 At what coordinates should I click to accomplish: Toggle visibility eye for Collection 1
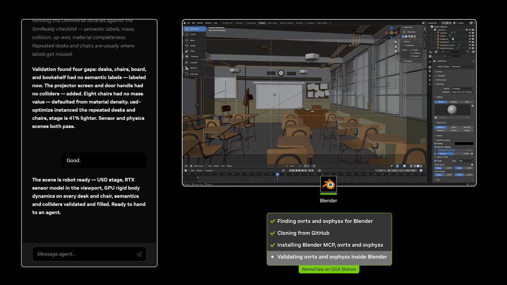(470, 30)
